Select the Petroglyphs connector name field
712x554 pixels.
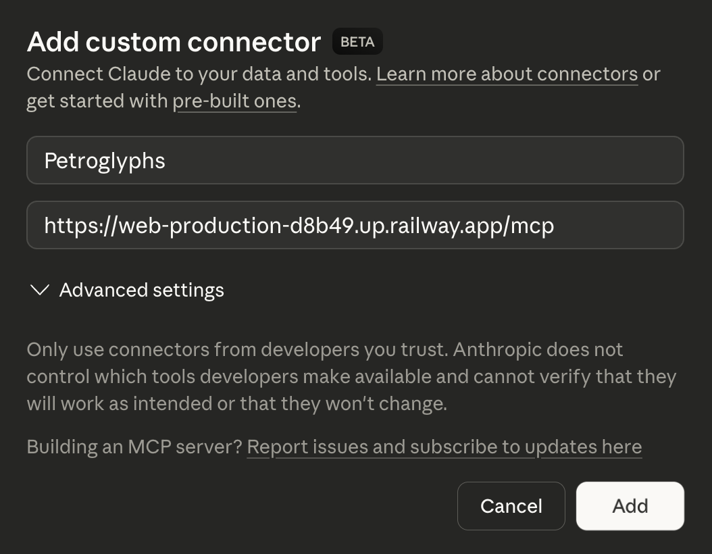pyautogui.click(x=355, y=160)
